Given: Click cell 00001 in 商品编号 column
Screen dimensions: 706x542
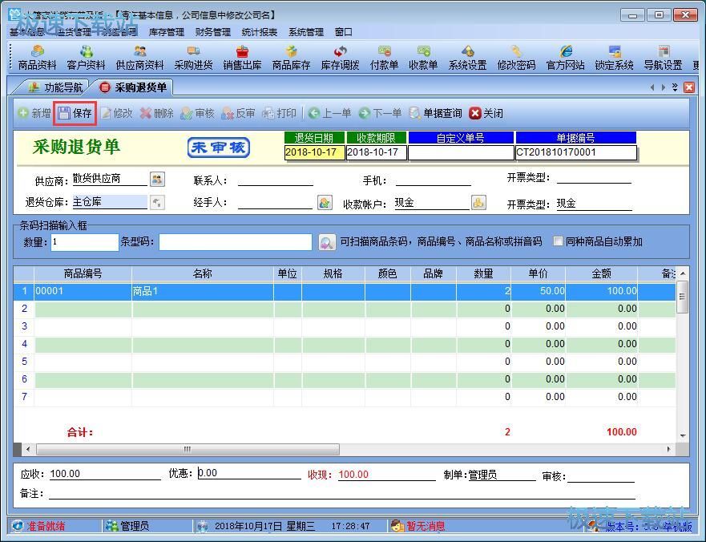Looking at the screenshot, I should 83,292.
